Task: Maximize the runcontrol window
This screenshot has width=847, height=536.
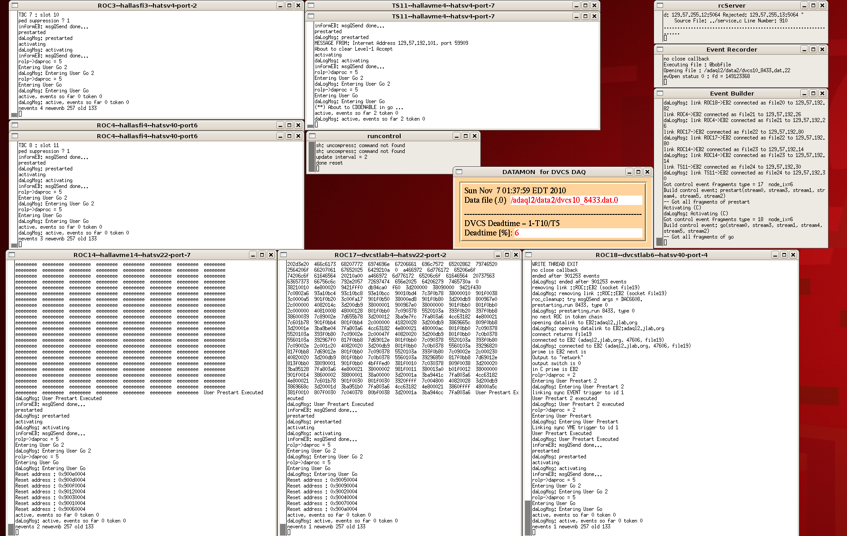Action: pos(466,136)
